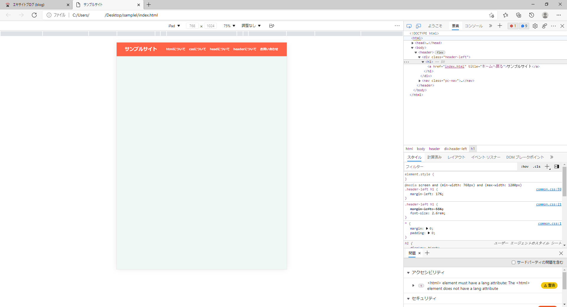The height and width of the screenshot is (307, 567).
Task: Open common.css:59 source link
Action: (x=549, y=190)
